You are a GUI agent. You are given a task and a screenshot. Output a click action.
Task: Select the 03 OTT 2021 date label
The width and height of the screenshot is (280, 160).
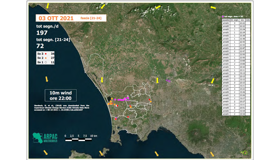pyautogui.click(x=56, y=18)
